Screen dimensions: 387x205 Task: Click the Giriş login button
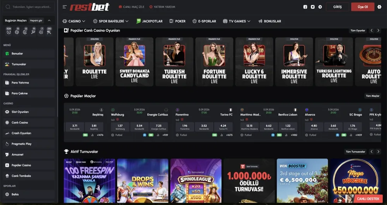point(337,7)
